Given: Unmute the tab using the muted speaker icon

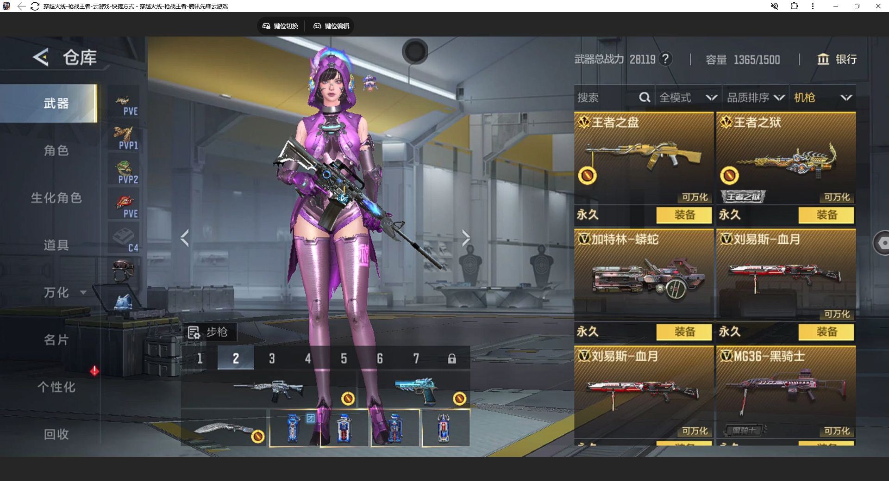Looking at the screenshot, I should [774, 6].
